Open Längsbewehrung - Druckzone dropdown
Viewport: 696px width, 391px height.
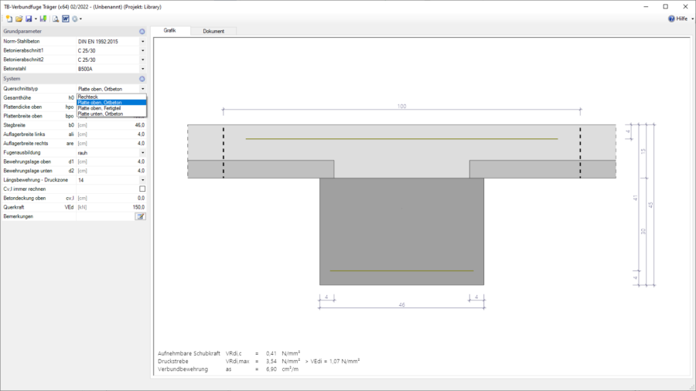[142, 180]
